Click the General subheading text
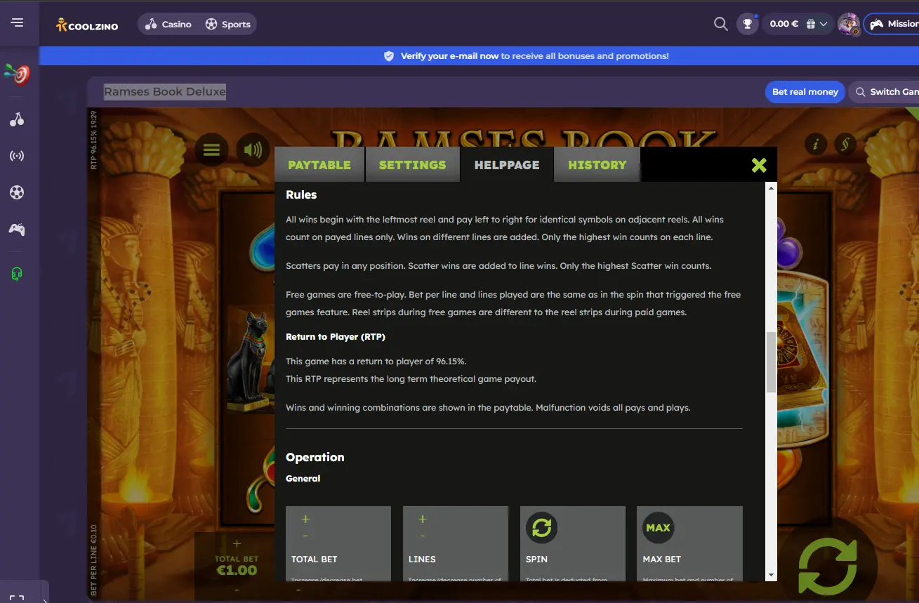This screenshot has height=603, width=919. pyautogui.click(x=303, y=479)
